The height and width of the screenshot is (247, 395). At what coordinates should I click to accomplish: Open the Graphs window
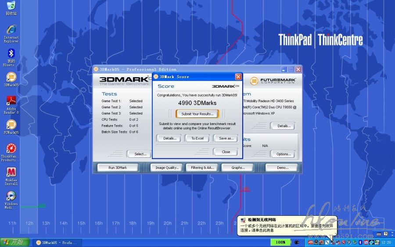(238, 168)
